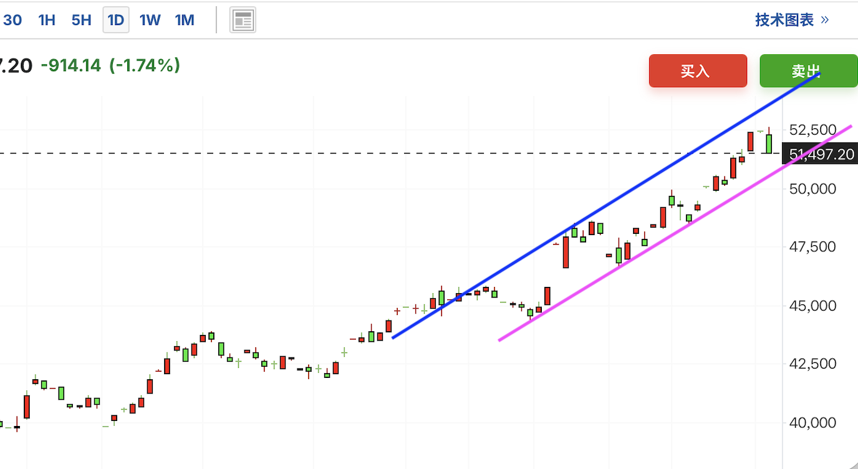Select the 1D daily timeframe
This screenshot has width=858, height=469.
pyautogui.click(x=116, y=20)
